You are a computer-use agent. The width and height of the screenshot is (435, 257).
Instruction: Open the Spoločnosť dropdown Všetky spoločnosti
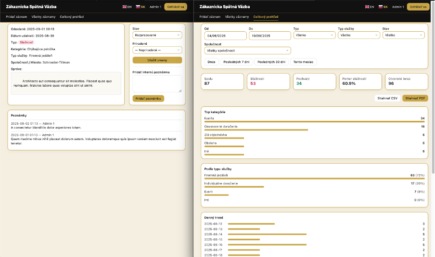pyautogui.click(x=247, y=51)
